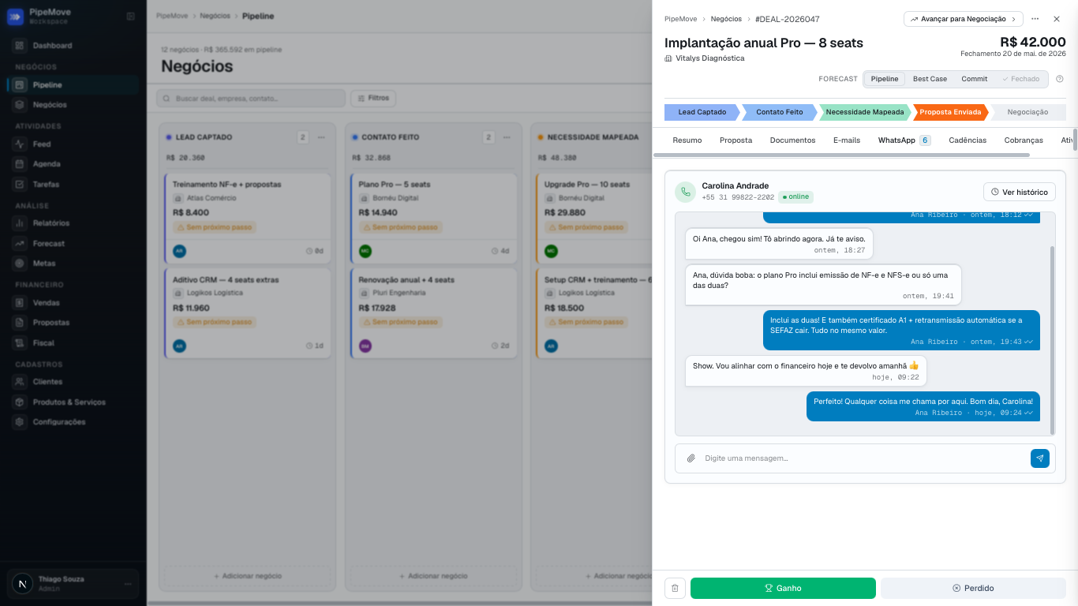Image resolution: width=1078 pixels, height=606 pixels.
Task: Click the chat conversation vertical scrollbar
Action: pyautogui.click(x=1052, y=339)
